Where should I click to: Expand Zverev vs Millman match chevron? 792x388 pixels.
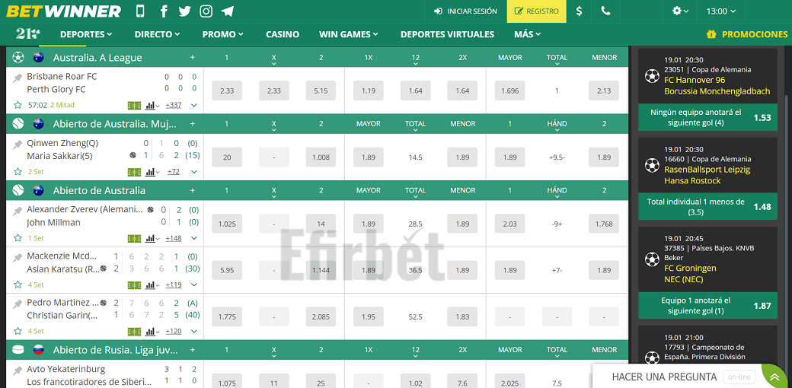pyautogui.click(x=194, y=238)
